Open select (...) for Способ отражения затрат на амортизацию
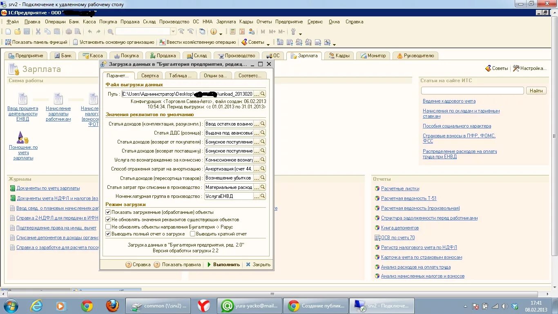The image size is (558, 314). click(x=257, y=169)
